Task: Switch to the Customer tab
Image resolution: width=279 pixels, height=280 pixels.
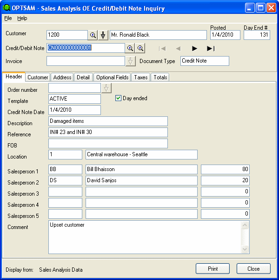Action: click(x=38, y=77)
